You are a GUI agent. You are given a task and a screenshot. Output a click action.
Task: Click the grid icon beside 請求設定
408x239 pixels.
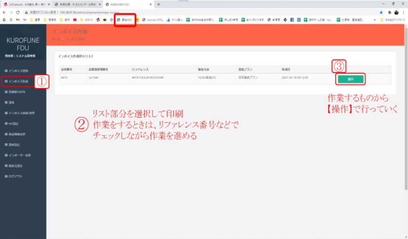point(6,145)
